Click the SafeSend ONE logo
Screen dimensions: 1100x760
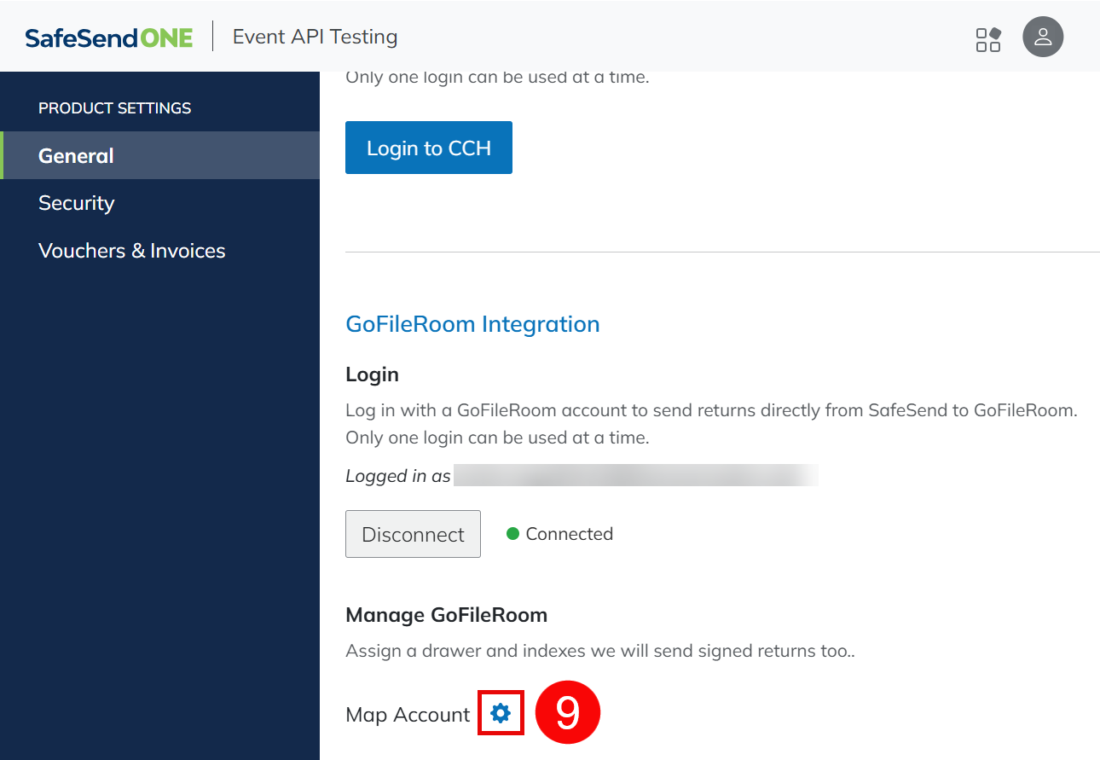(109, 38)
